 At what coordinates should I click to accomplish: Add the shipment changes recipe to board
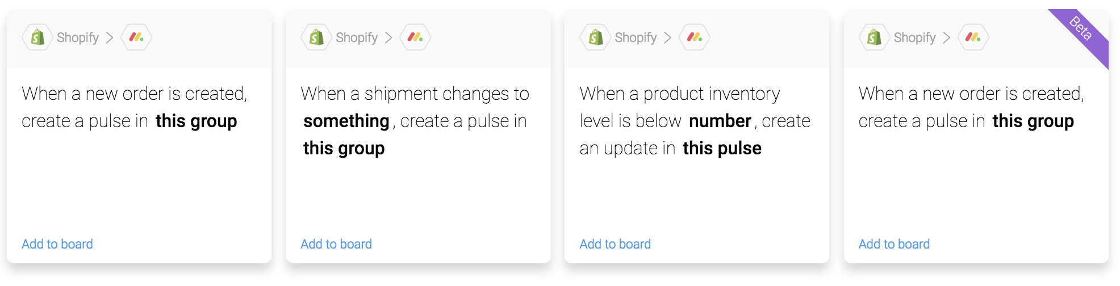pyautogui.click(x=336, y=244)
